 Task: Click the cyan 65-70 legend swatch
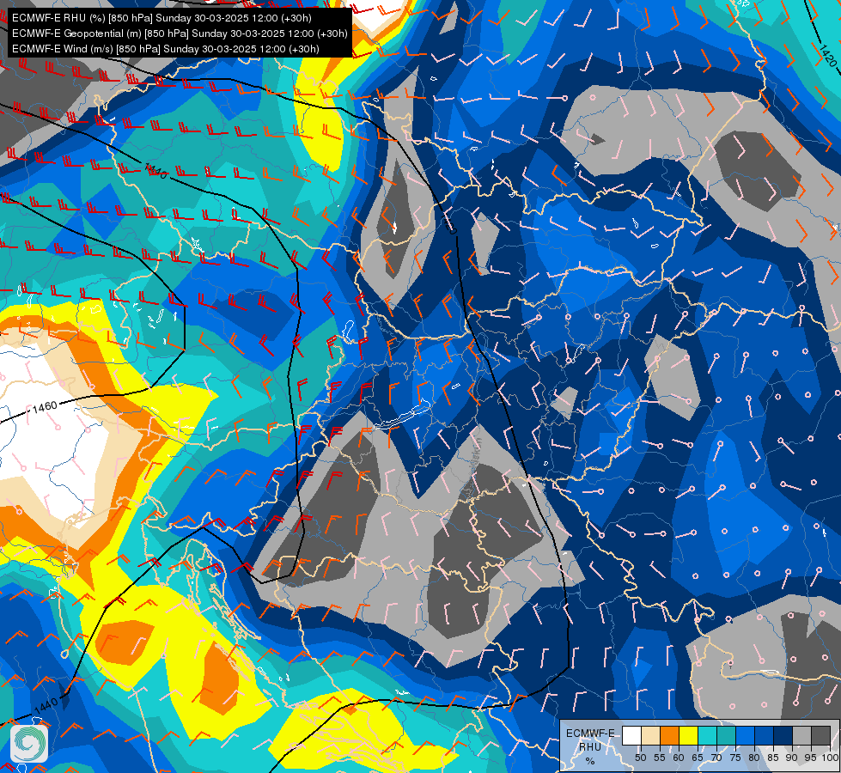click(707, 735)
